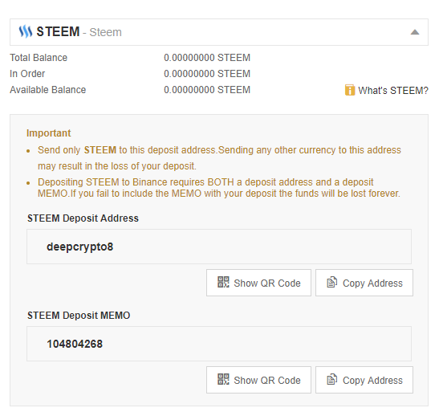Copy Address deepcrypto8 button
The height and width of the screenshot is (416, 439).
click(x=364, y=283)
